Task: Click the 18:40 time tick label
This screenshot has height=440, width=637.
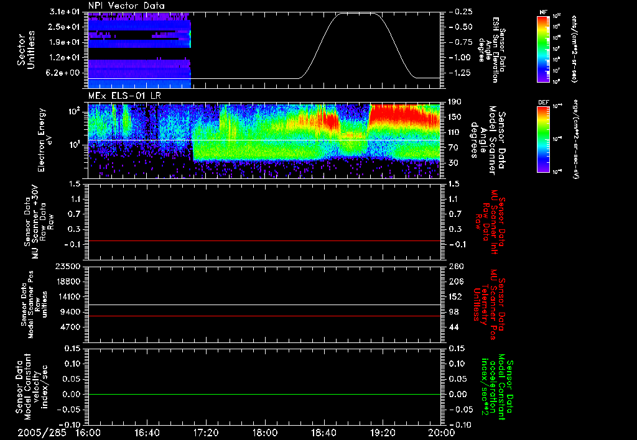Action: 323,433
